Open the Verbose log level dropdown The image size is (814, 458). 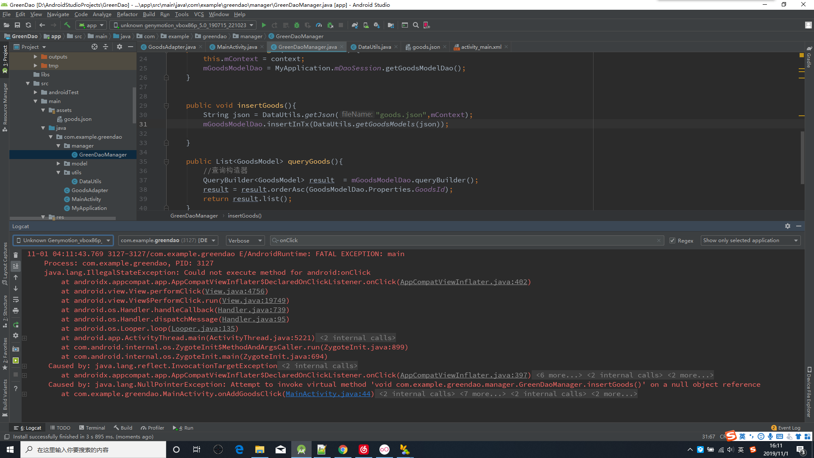tap(245, 240)
